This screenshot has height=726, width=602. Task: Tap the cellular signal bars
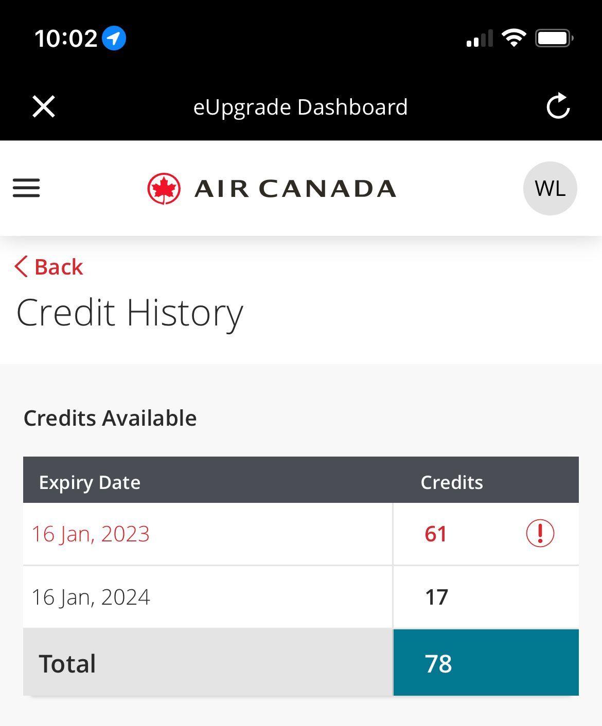[480, 39]
